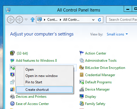This screenshot has width=137, height=109.
Task: Click the Forward navigation arrow
Action: [x=19, y=20]
